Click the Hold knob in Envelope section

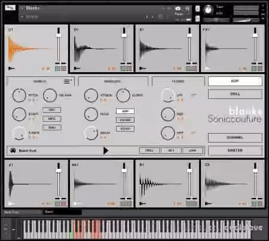point(91,114)
